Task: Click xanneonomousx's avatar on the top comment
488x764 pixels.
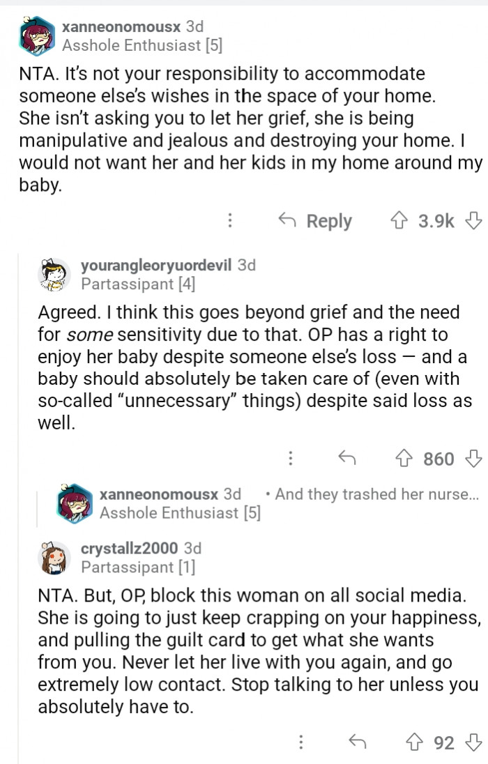Action: [x=37, y=36]
